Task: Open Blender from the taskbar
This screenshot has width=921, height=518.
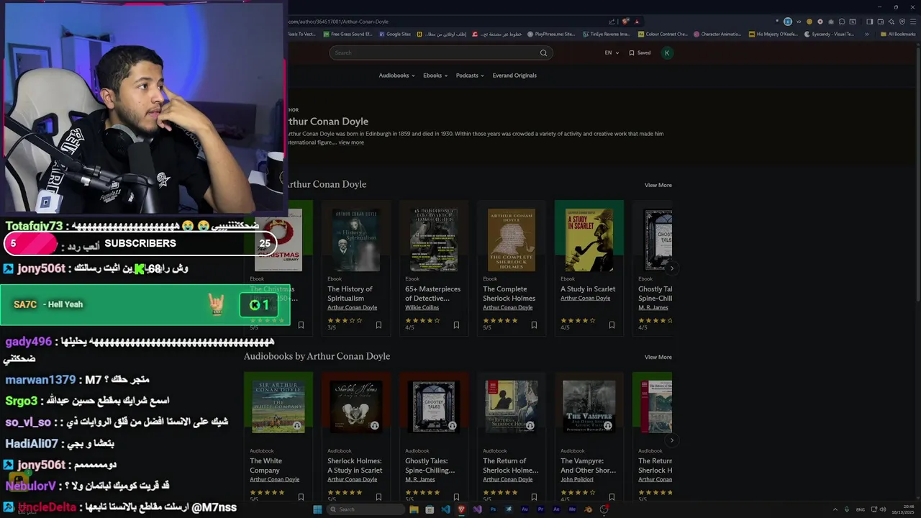Action: [x=588, y=509]
